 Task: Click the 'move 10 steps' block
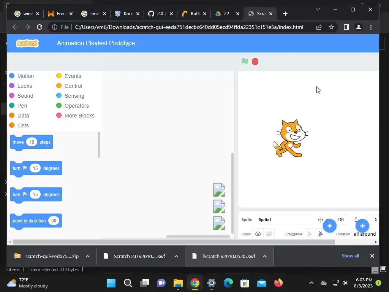32,143
